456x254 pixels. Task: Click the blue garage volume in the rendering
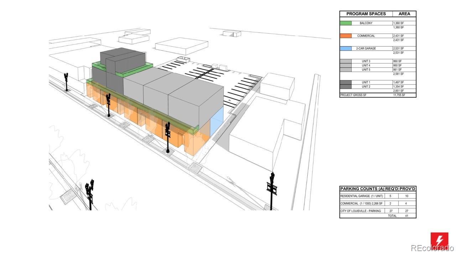click(x=217, y=122)
